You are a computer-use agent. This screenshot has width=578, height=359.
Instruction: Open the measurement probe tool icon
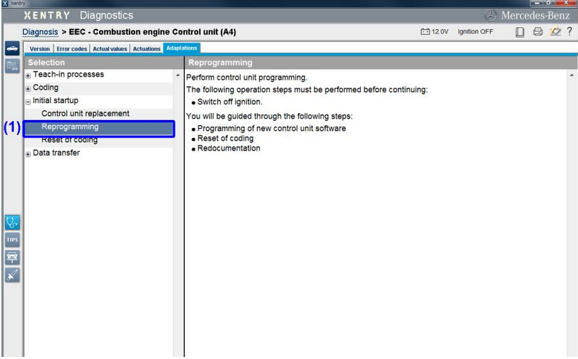pyautogui.click(x=12, y=275)
